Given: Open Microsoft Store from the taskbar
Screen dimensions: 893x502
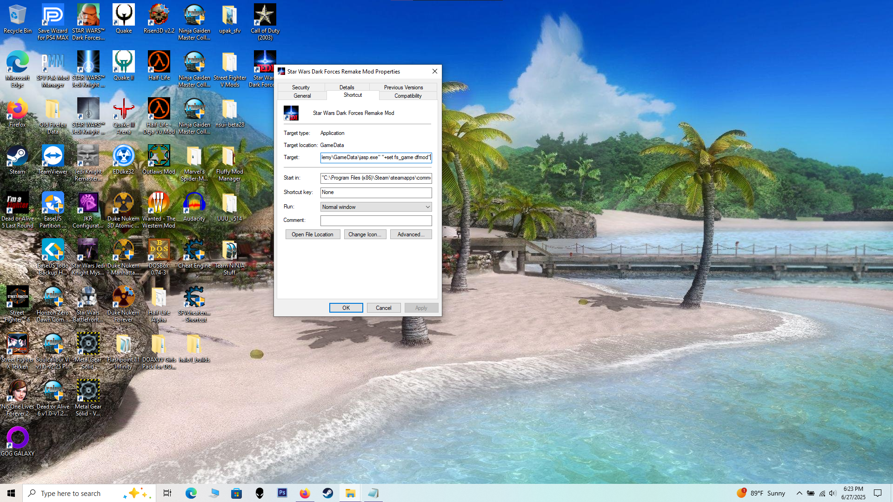Looking at the screenshot, I should (x=237, y=493).
